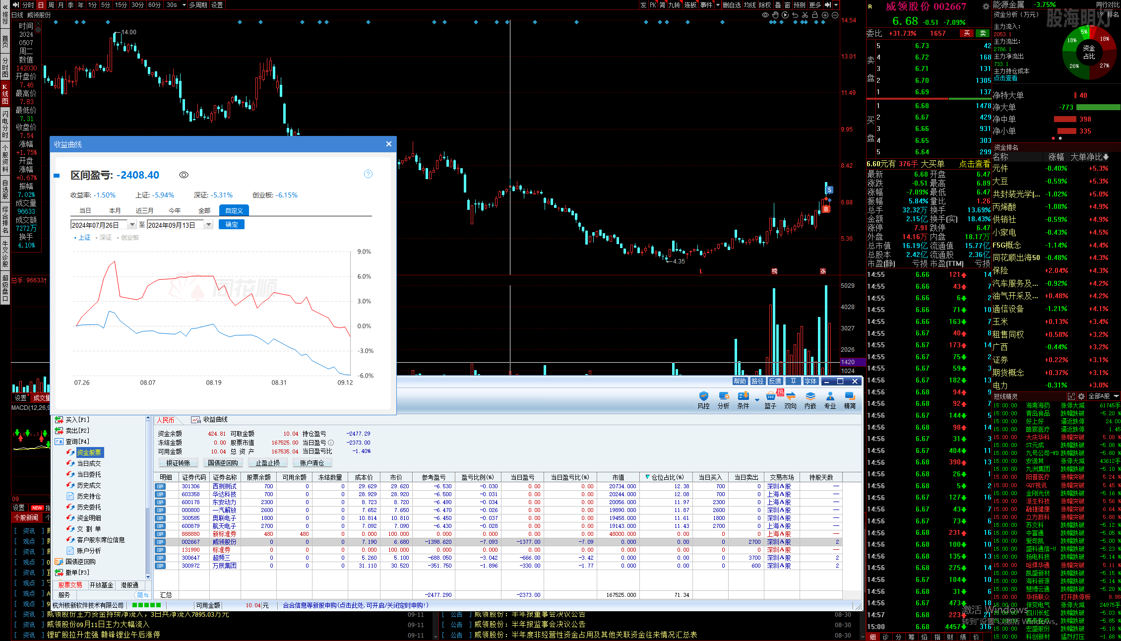Expand the arrow next to 条件
The width and height of the screenshot is (1121, 641).
[757, 399]
